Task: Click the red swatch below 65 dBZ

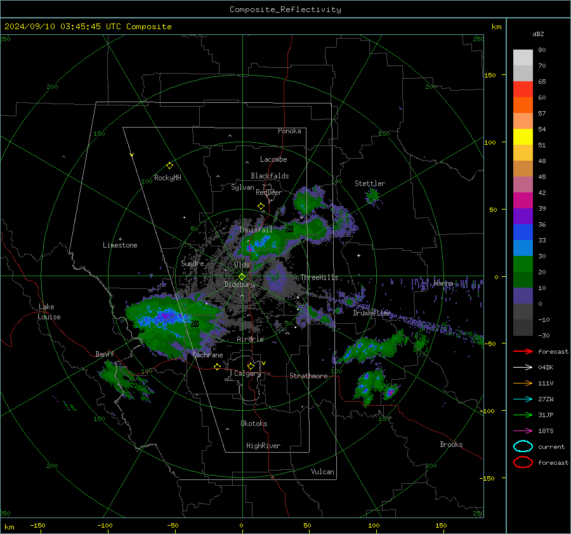Action: pos(523,90)
